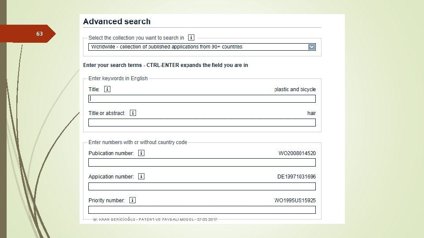Click info icon beside collection selector label
This screenshot has width=424, height=238.
pyautogui.click(x=191, y=37)
